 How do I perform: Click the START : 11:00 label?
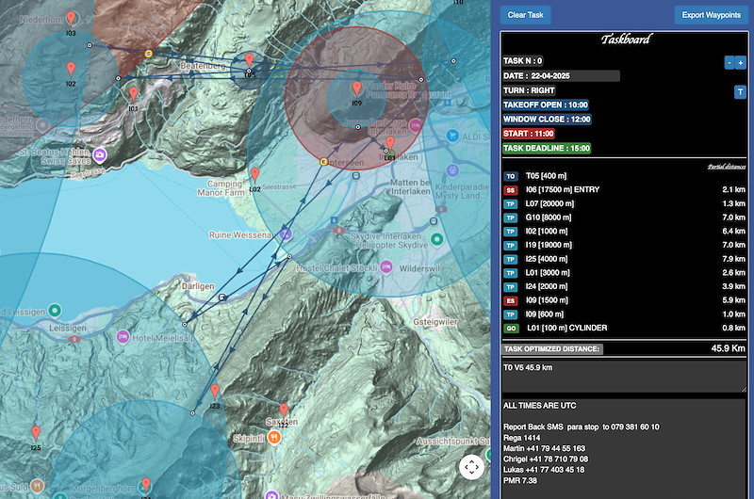[x=529, y=134]
